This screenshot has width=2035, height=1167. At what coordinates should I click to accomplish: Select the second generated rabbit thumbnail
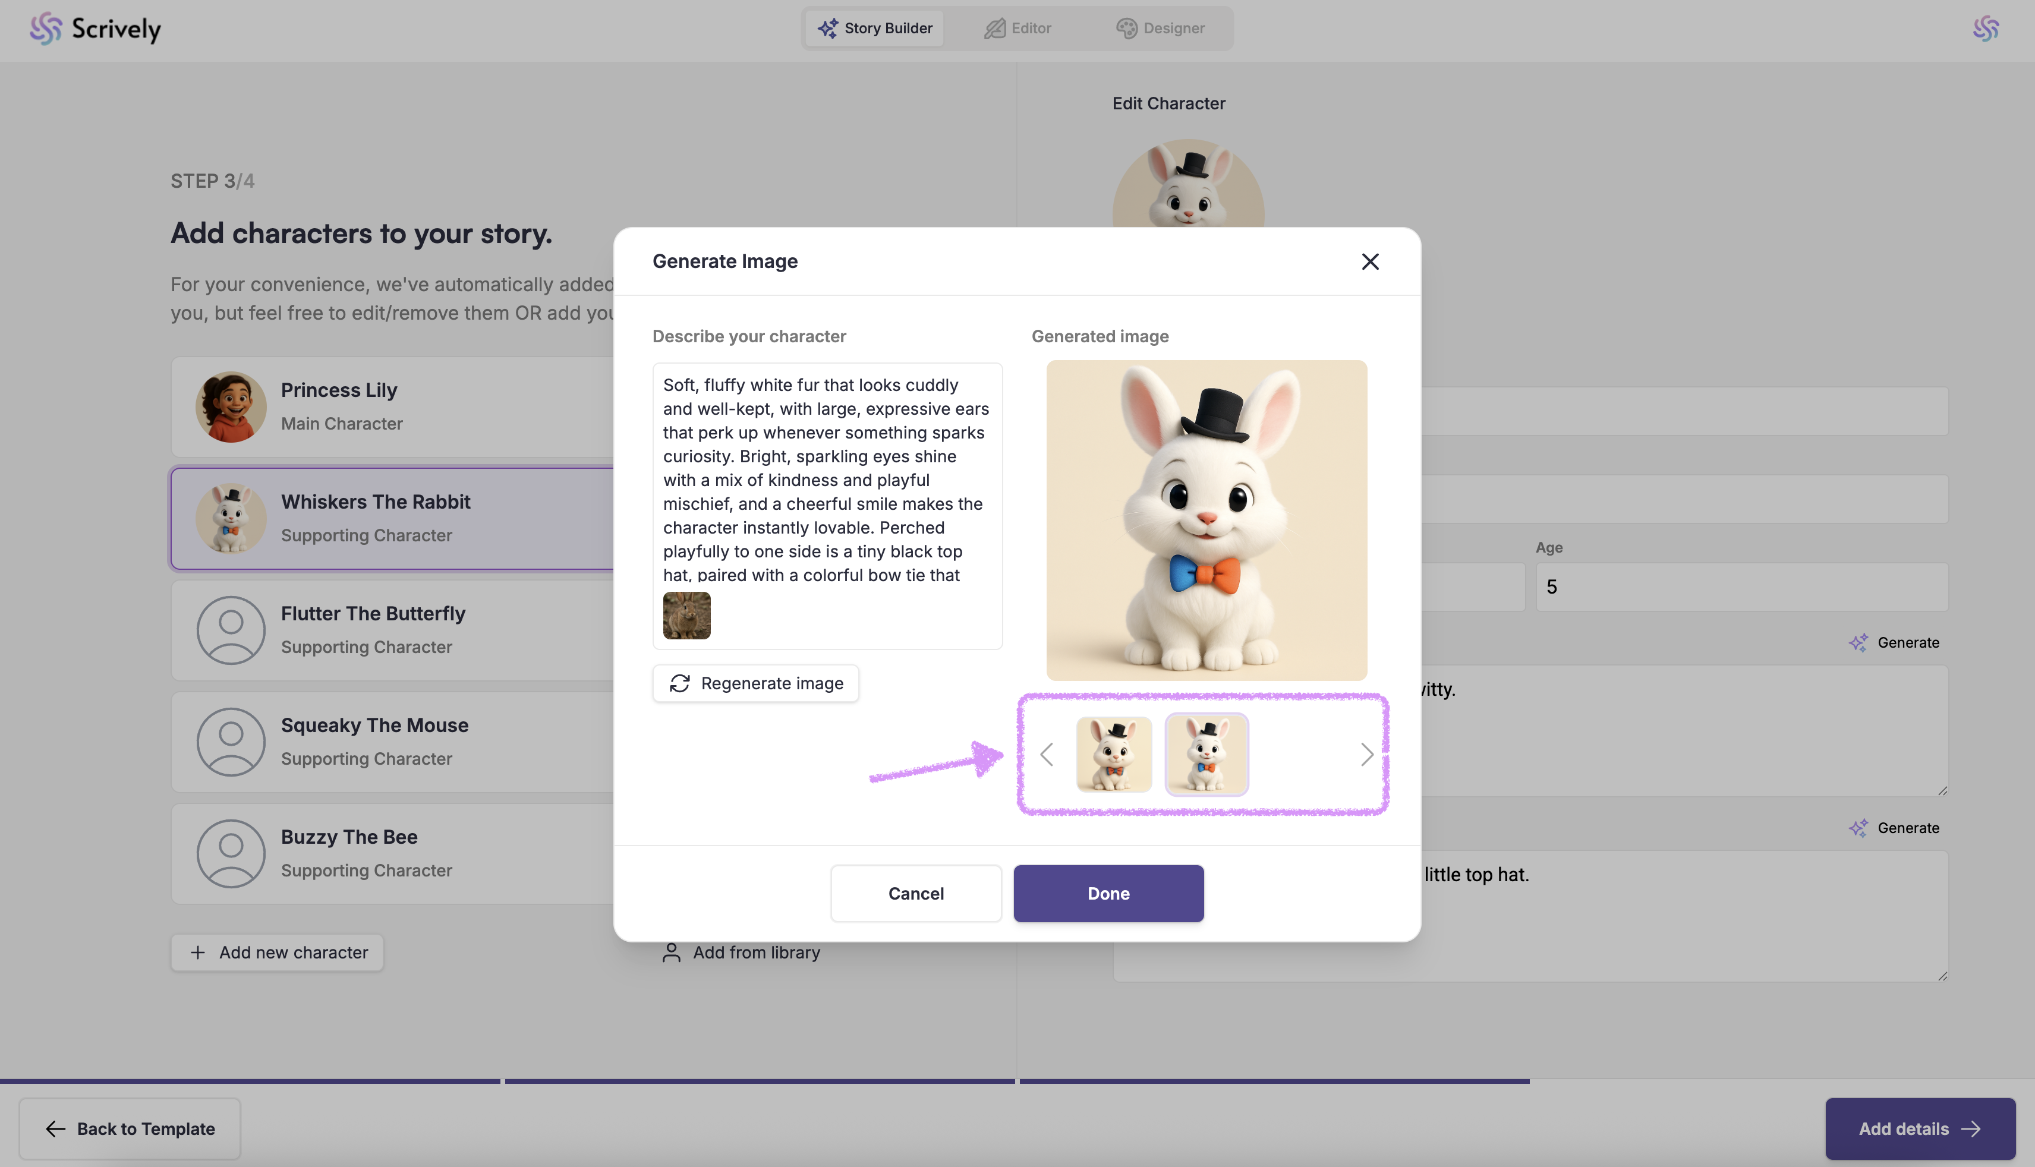pyautogui.click(x=1205, y=754)
